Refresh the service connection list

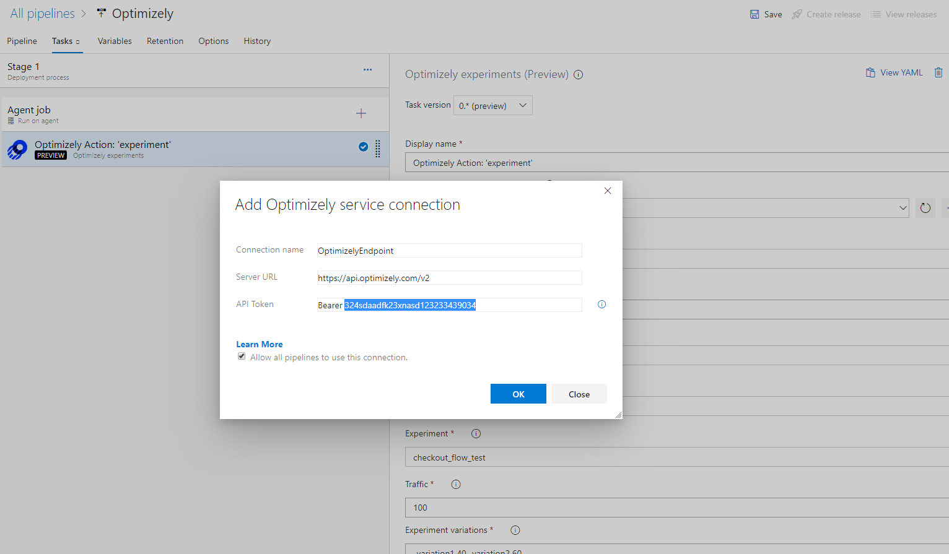click(x=925, y=208)
